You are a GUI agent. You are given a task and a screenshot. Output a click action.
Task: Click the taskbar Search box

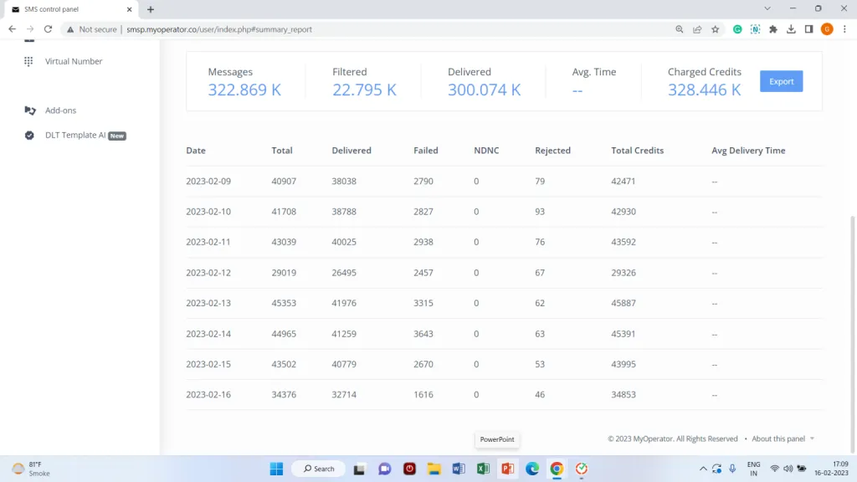tap(319, 469)
